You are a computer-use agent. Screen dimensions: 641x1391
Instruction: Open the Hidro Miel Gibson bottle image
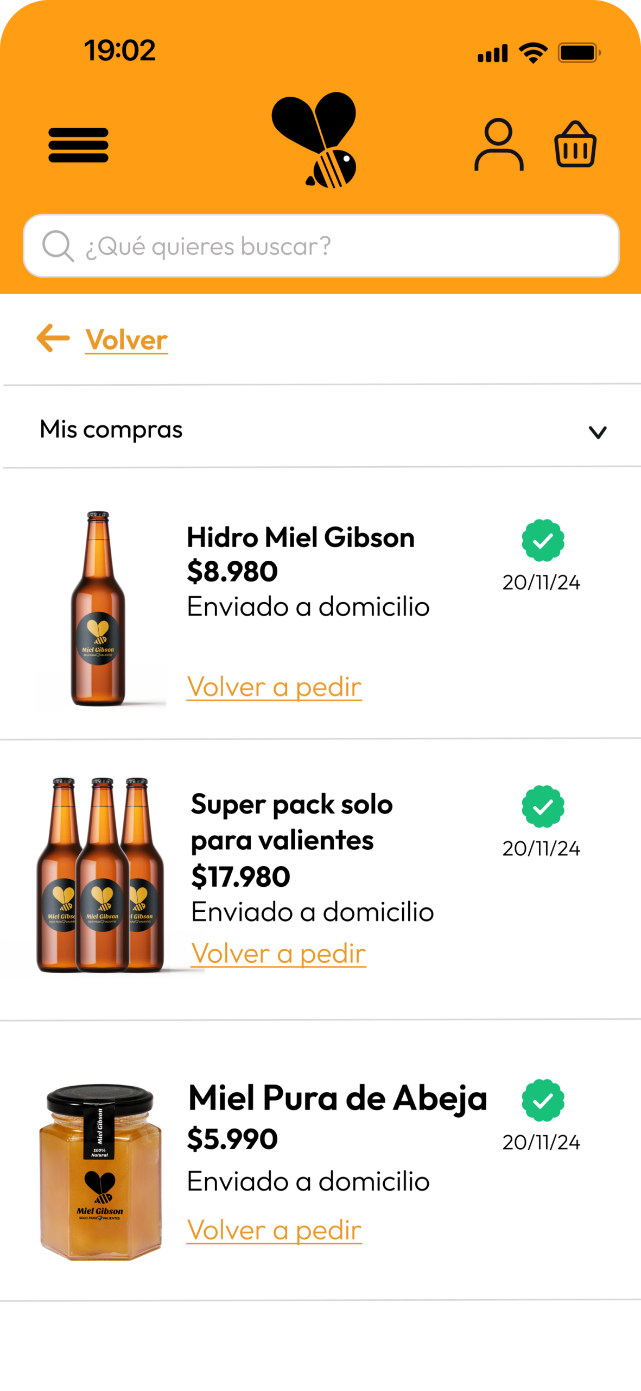click(x=98, y=609)
